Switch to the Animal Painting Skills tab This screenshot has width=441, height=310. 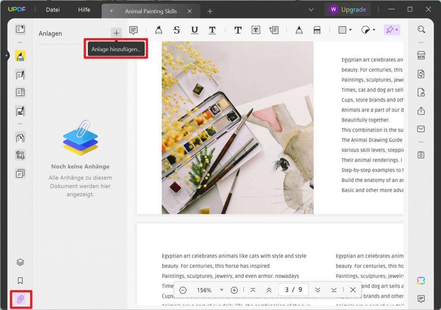(151, 11)
